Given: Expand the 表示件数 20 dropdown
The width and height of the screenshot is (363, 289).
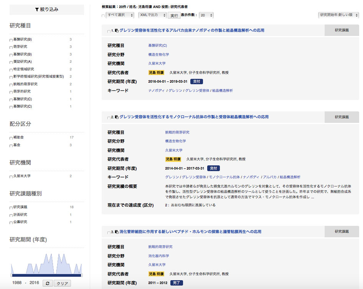Looking at the screenshot, I should point(206,15).
